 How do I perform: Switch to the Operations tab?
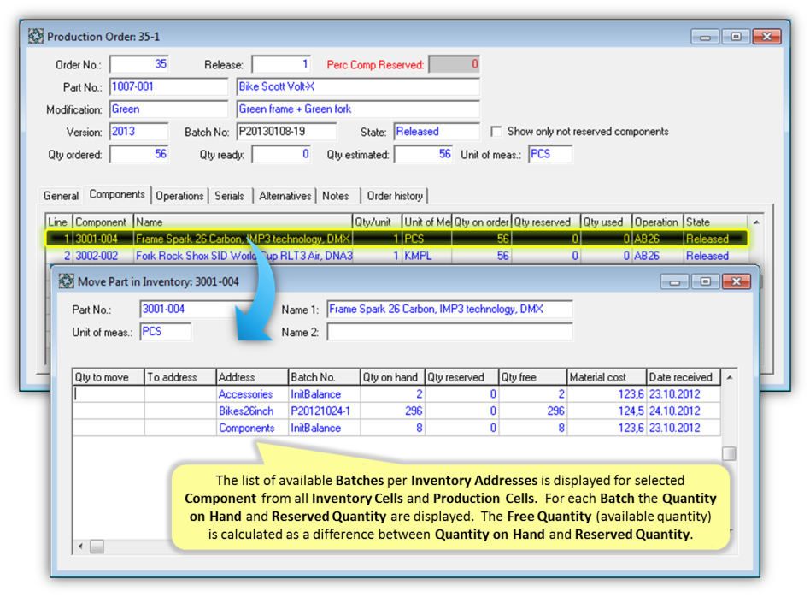(x=179, y=196)
